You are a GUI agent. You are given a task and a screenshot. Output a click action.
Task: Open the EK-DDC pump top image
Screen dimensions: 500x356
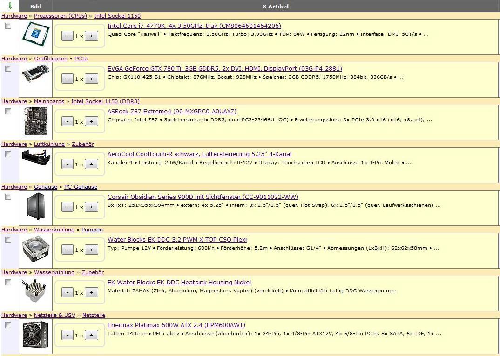coord(35,249)
